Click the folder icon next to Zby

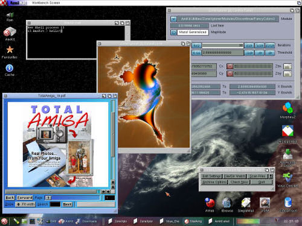tap(288, 74)
